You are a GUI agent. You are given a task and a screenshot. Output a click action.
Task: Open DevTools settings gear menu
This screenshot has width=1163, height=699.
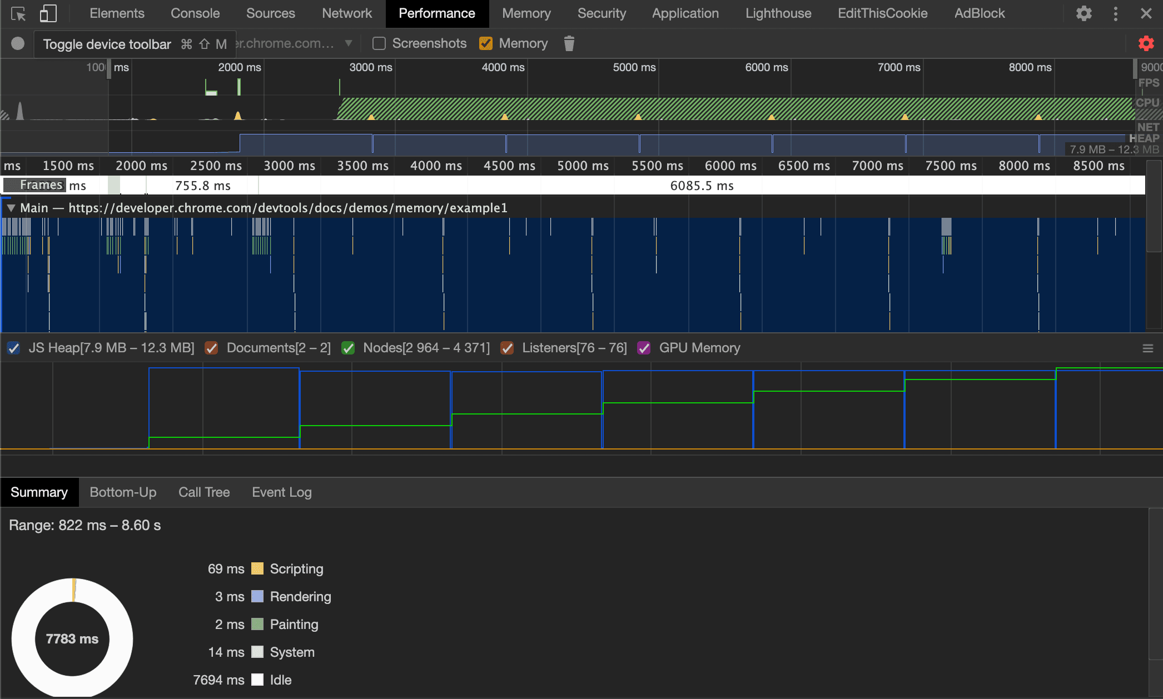[1084, 12]
